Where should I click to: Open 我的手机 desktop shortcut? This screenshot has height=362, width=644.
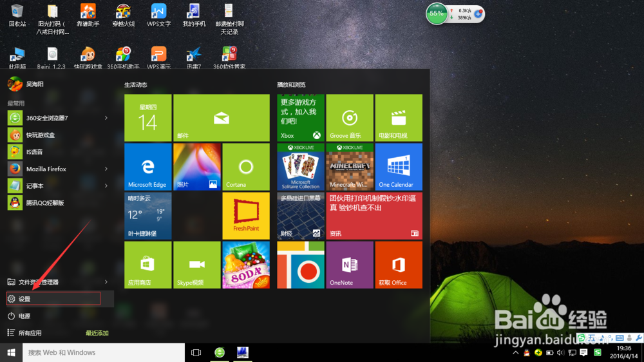click(x=194, y=15)
